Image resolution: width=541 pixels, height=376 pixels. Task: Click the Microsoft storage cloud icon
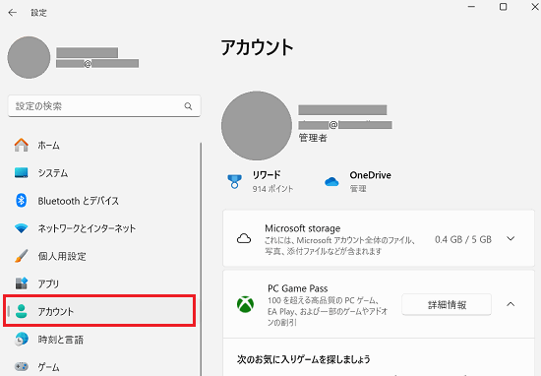(x=244, y=238)
